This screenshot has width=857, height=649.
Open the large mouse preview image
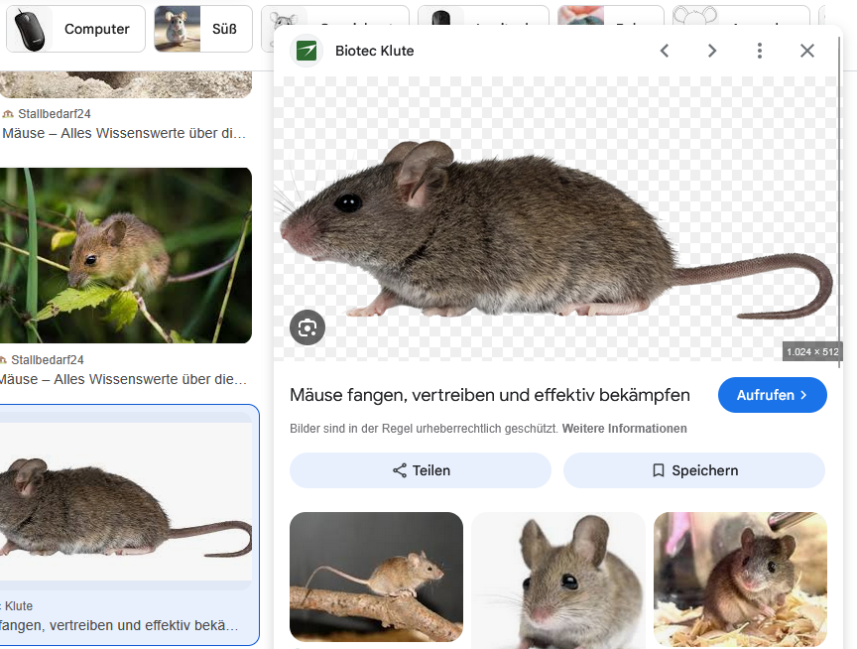pyautogui.click(x=555, y=218)
